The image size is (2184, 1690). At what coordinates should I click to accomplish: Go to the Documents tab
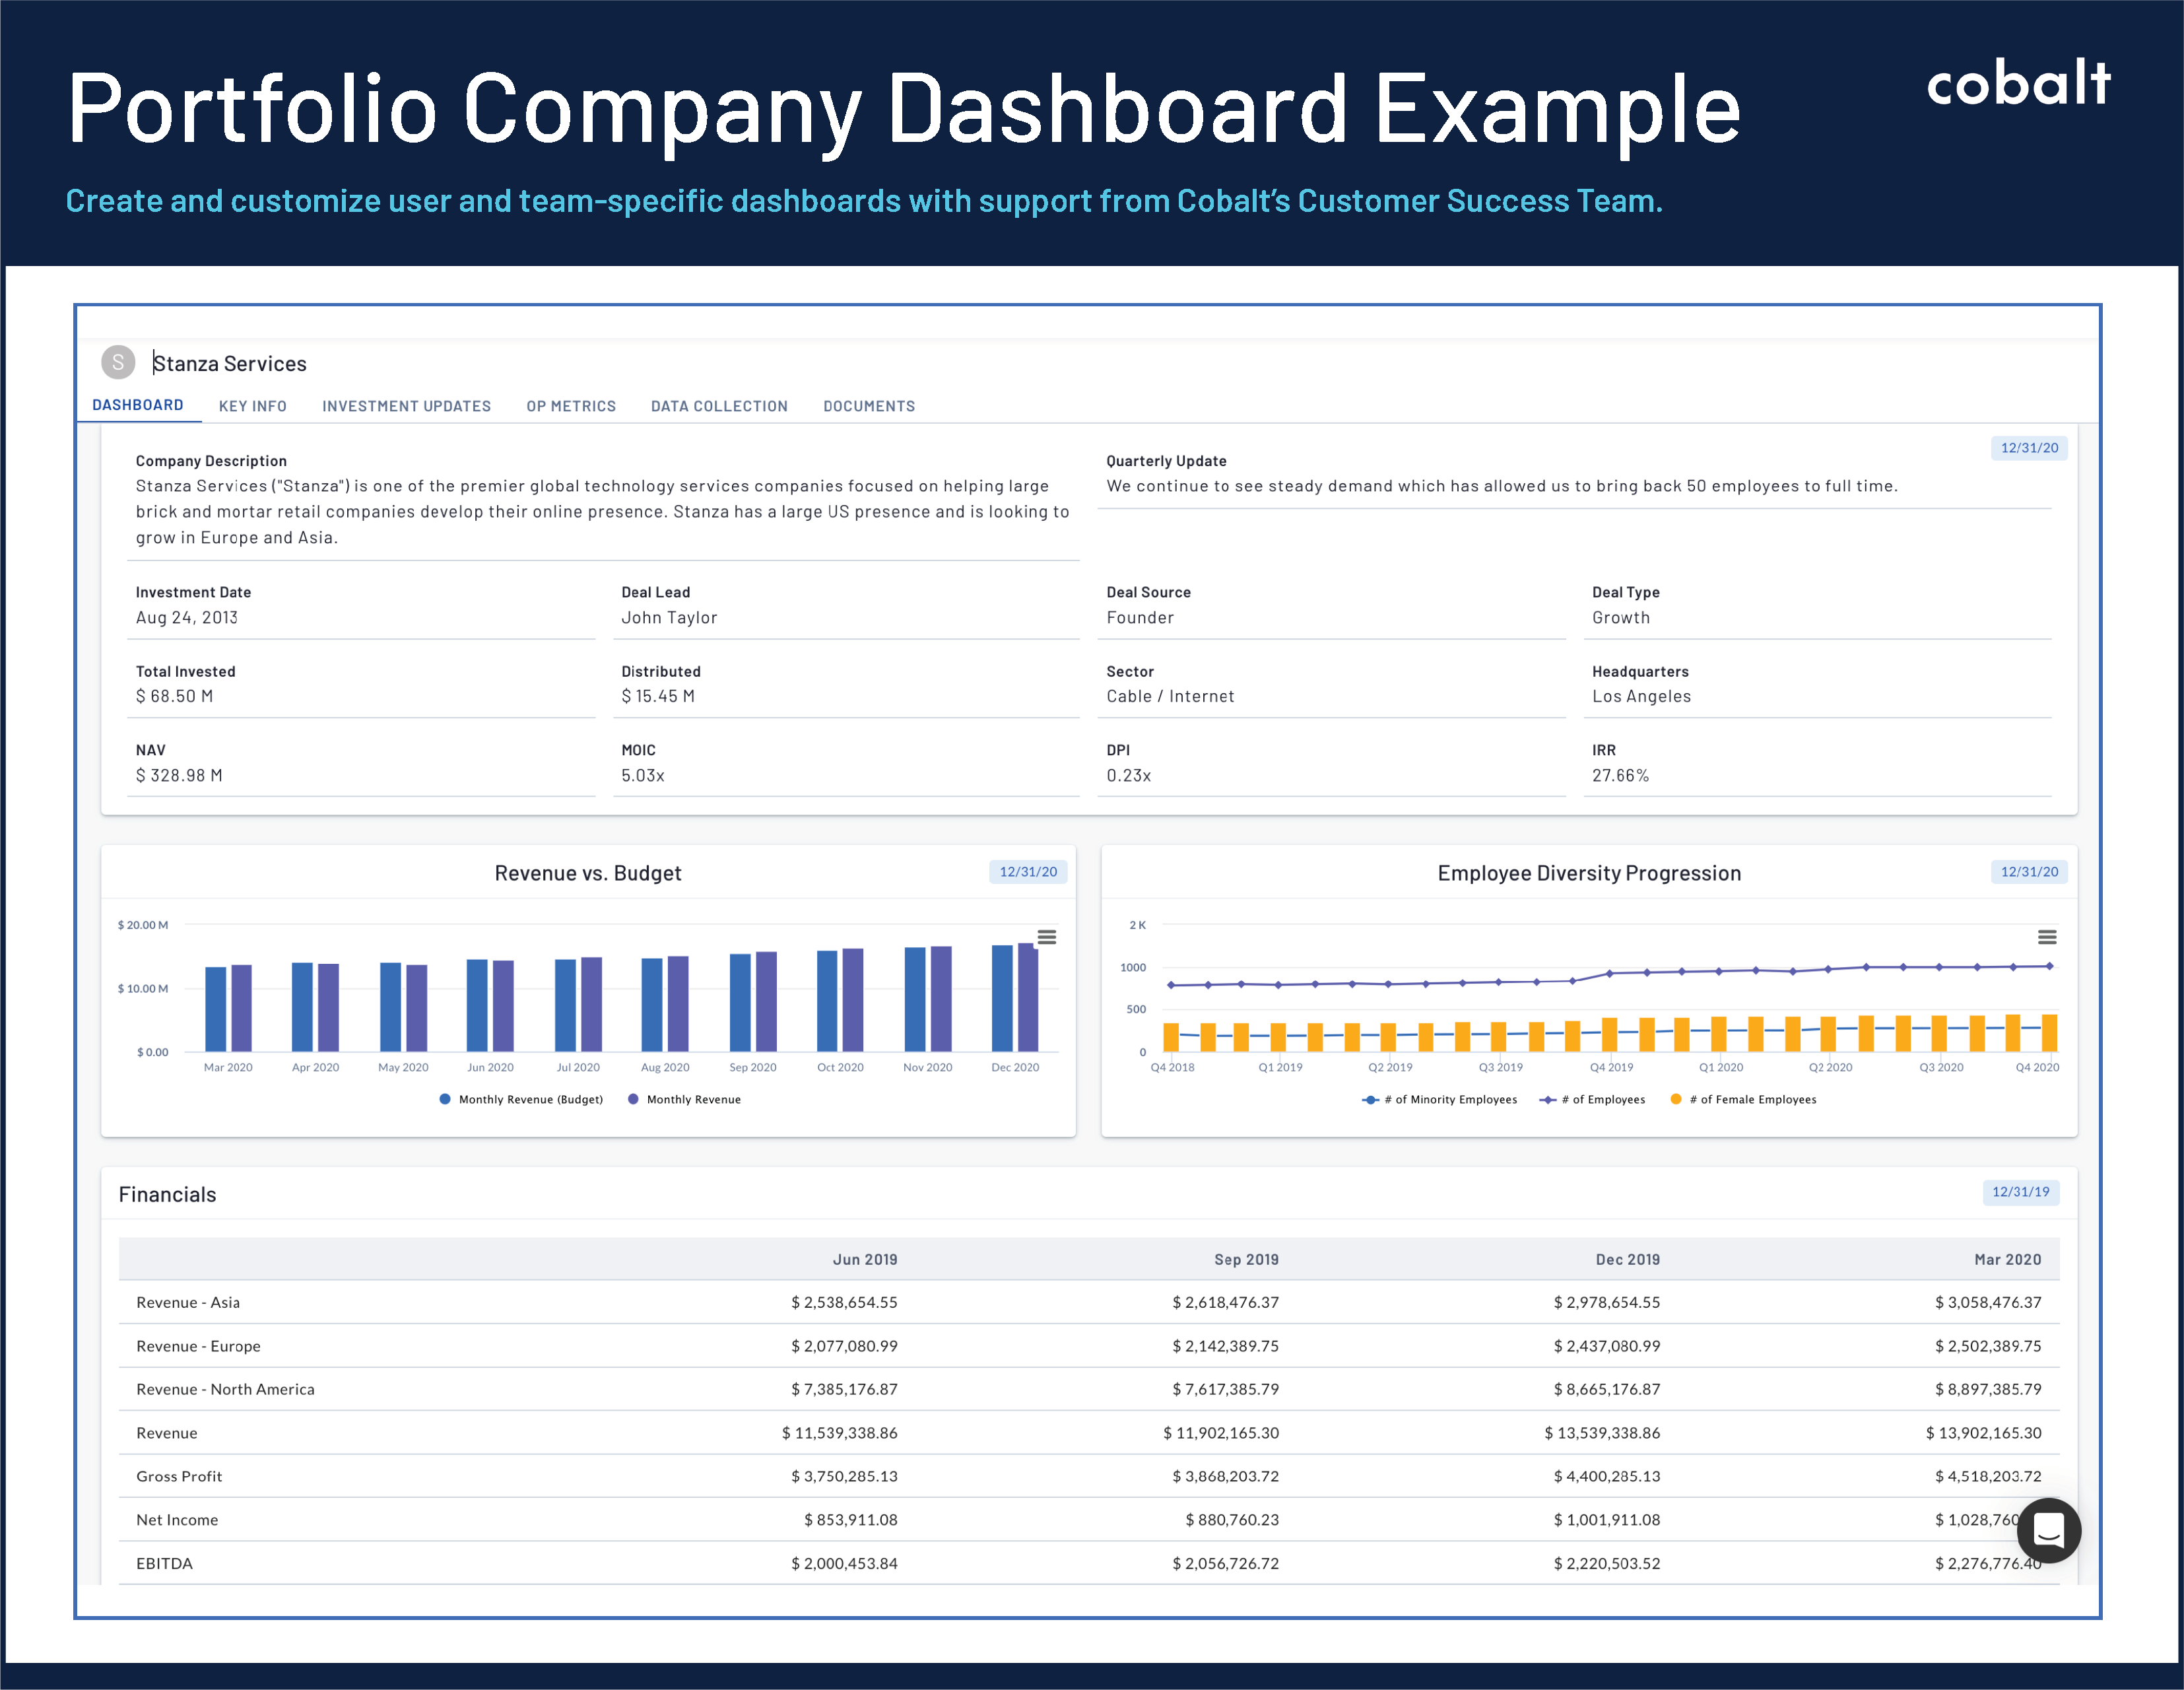tap(869, 406)
